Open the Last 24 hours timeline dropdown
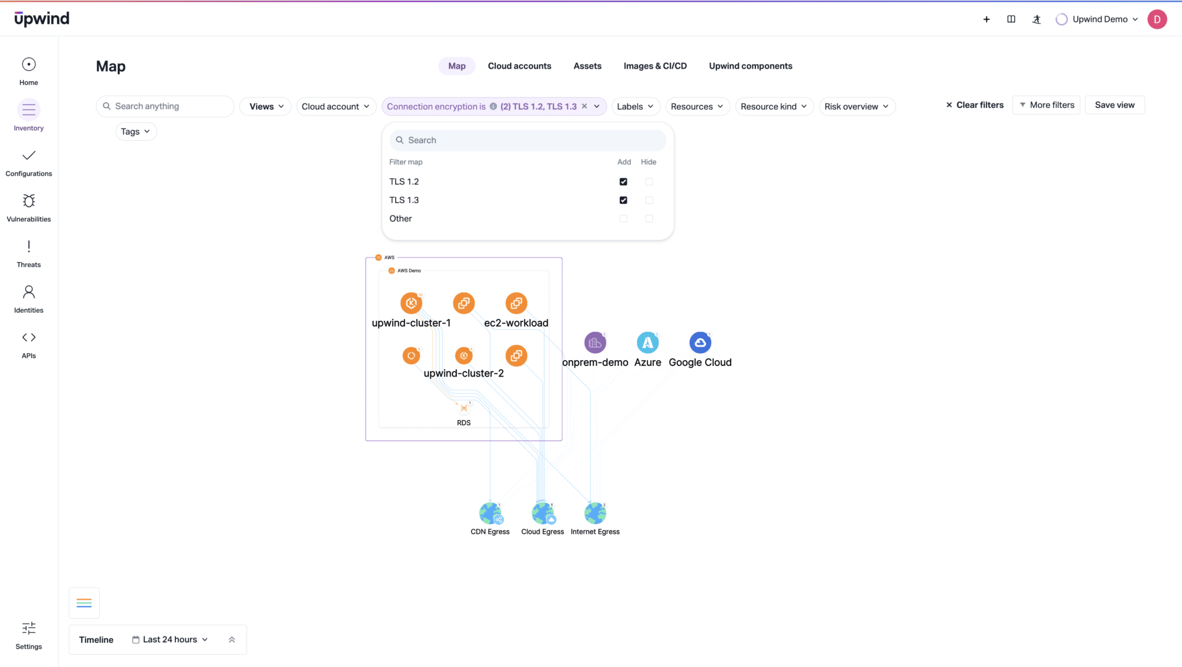 pos(170,640)
